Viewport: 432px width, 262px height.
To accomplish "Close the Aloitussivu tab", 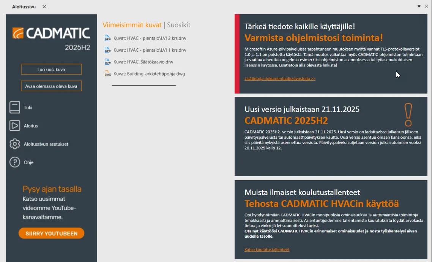I will (44, 6).
